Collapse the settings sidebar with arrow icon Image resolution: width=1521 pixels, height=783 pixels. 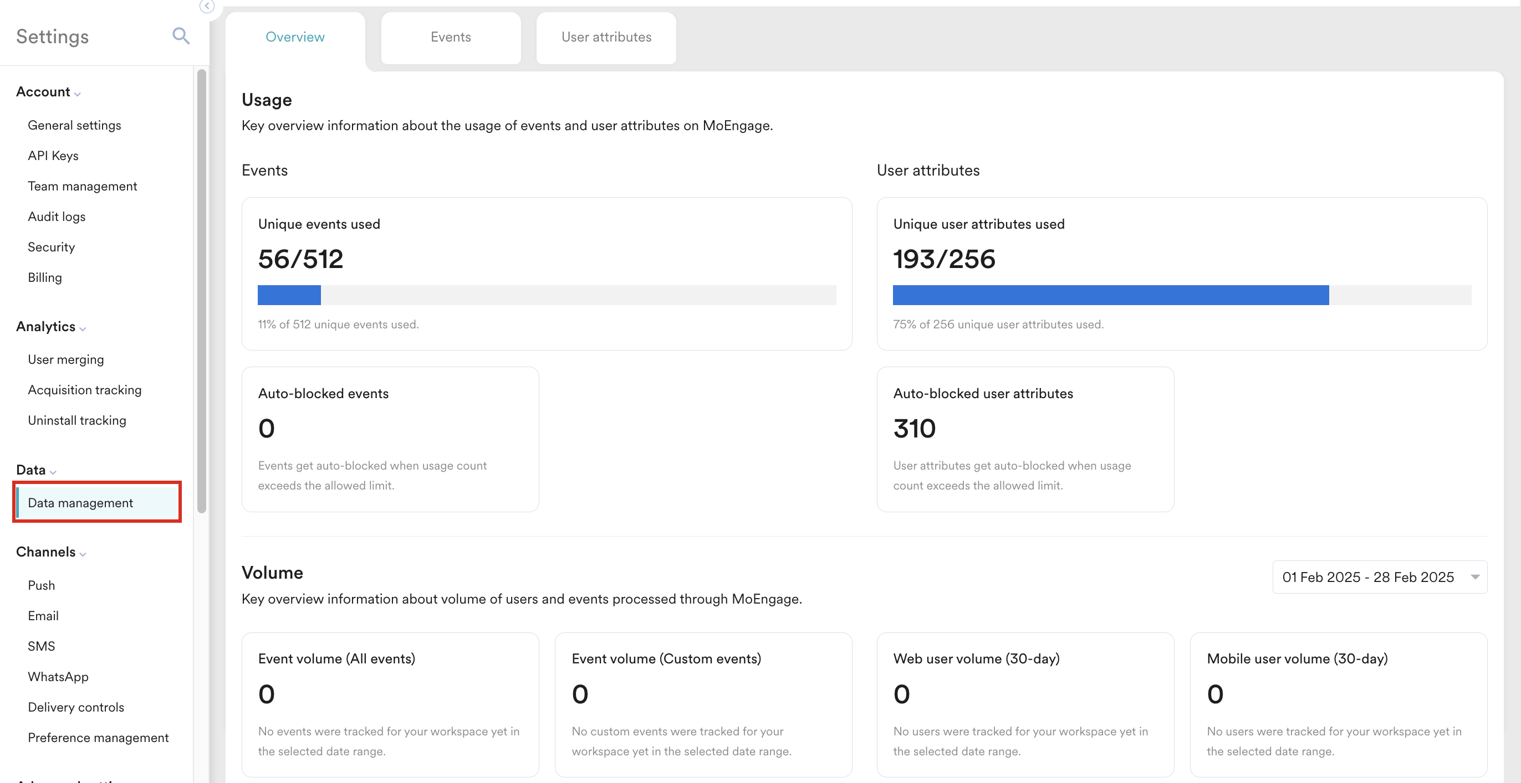click(207, 6)
